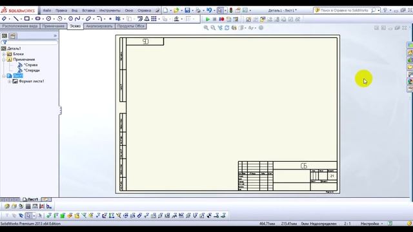The width and height of the screenshot is (413, 232).
Task: Click the red Record macro button
Action: click(221, 19)
